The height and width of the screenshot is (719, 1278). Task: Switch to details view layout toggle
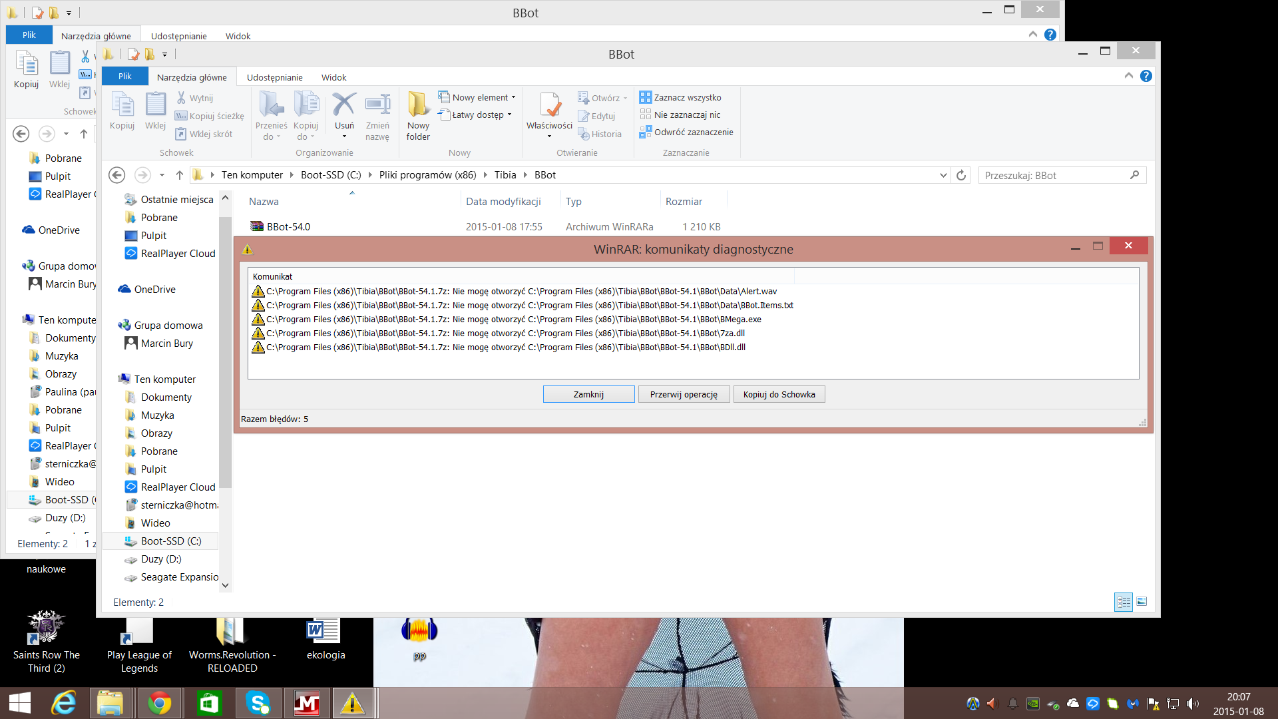[1124, 602]
